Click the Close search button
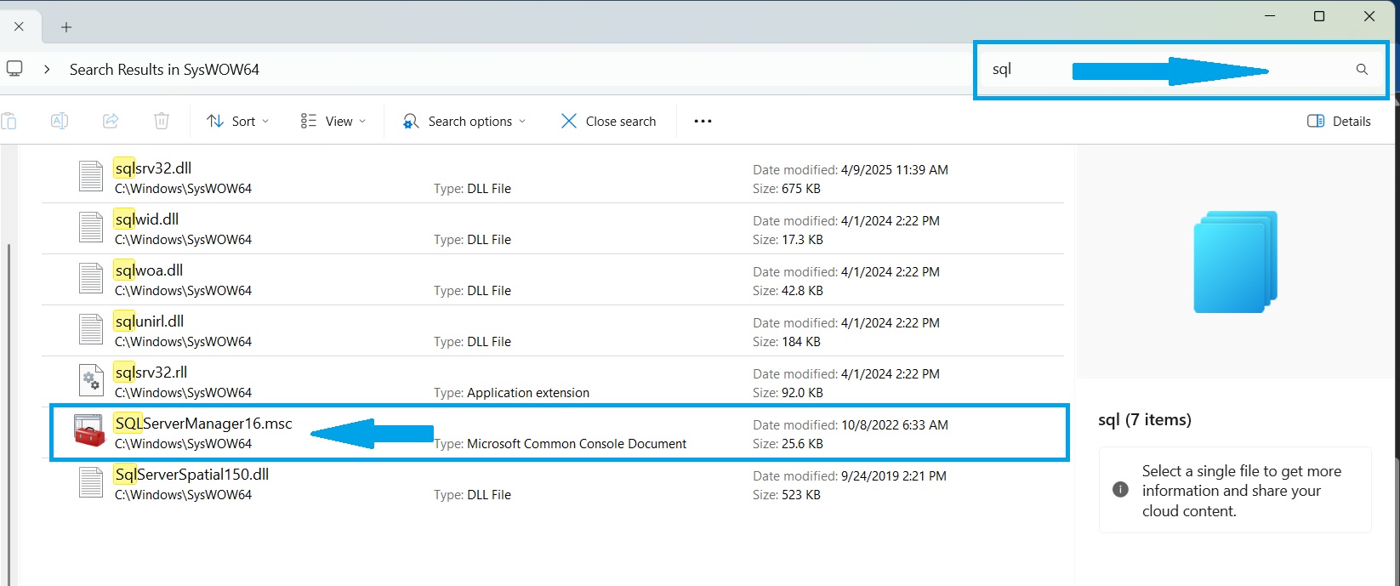This screenshot has width=1400, height=586. [x=608, y=121]
